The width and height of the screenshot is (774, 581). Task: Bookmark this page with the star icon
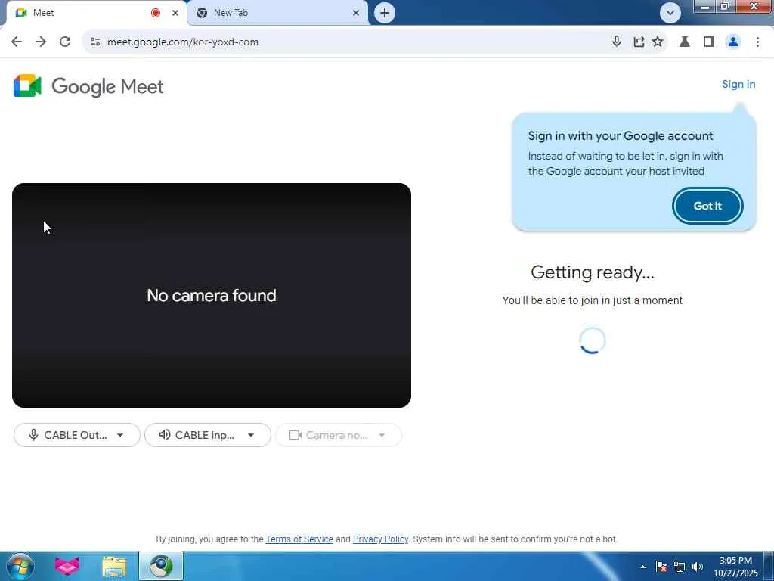658,42
